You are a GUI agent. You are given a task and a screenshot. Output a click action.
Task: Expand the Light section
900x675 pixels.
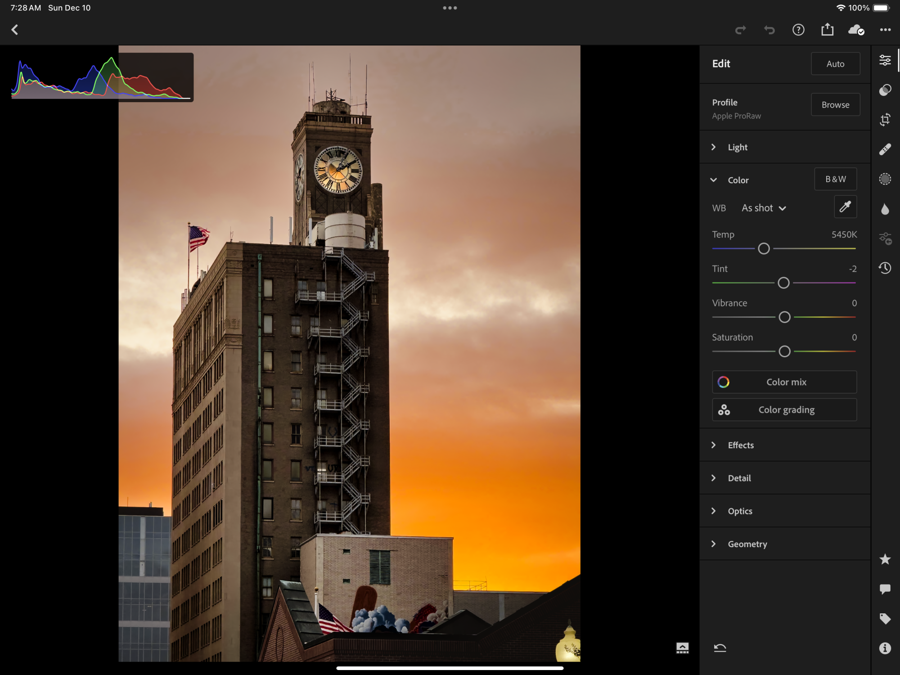(738, 147)
